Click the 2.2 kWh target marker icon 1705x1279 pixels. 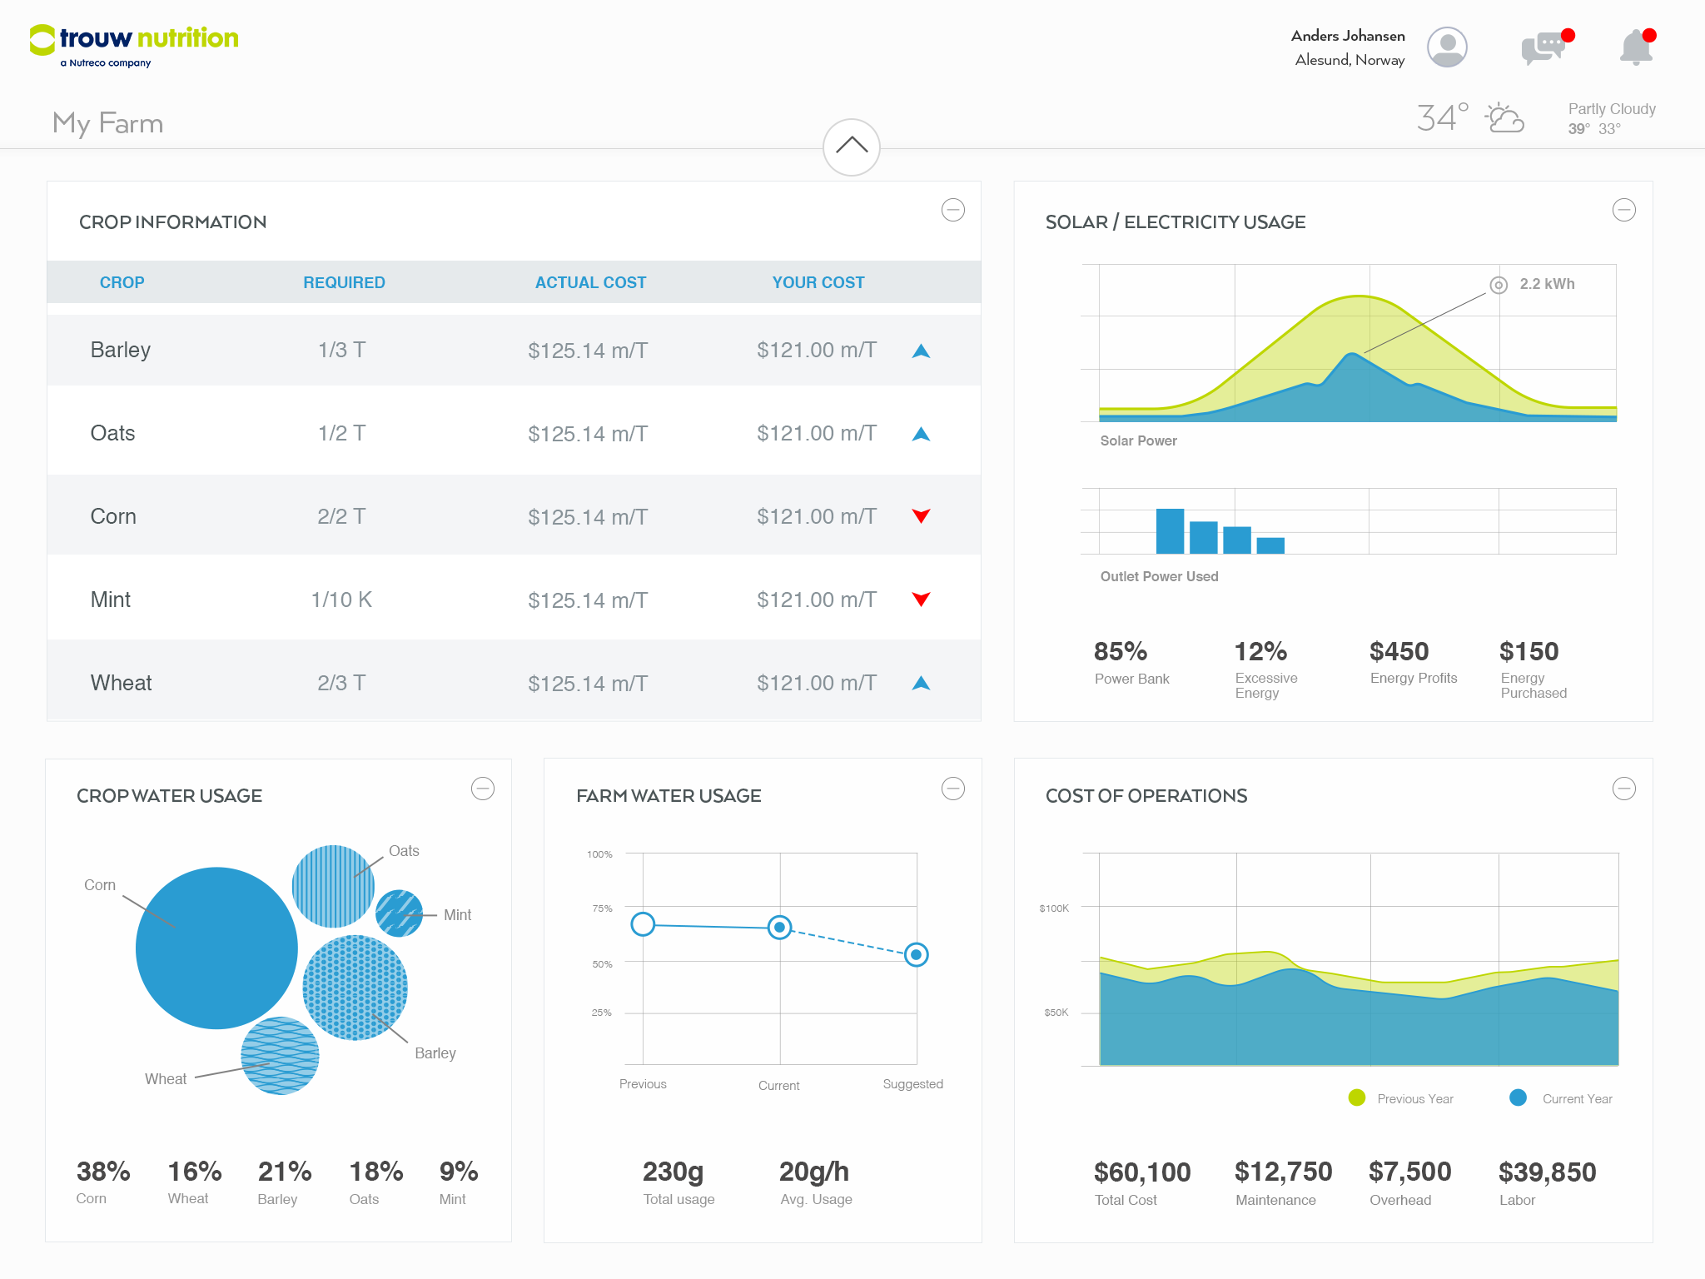click(x=1499, y=285)
